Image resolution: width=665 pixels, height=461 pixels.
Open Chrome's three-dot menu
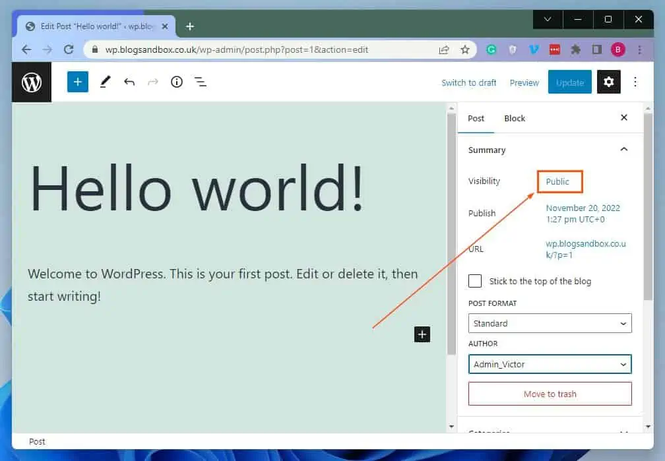(x=639, y=49)
